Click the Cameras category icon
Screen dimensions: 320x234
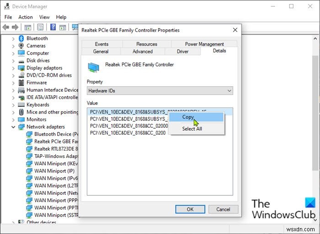coord(21,46)
